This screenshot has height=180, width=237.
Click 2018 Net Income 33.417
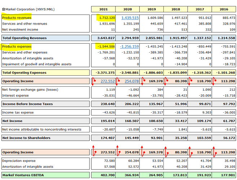pos(181,121)
